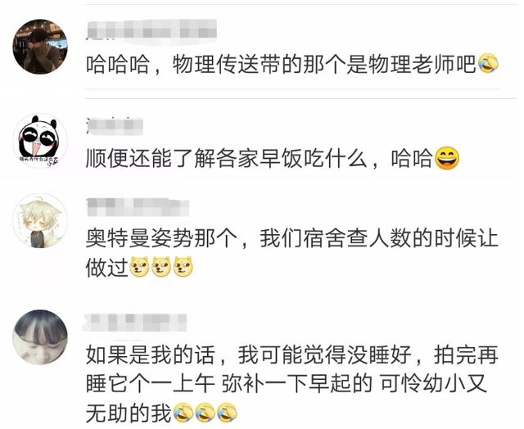
Task: Select the comment about 各家早饭吃什么
Action: point(273,158)
